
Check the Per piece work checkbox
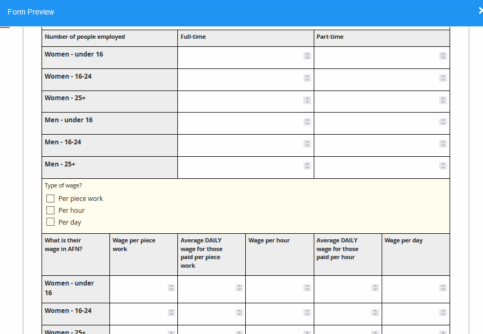50,199
